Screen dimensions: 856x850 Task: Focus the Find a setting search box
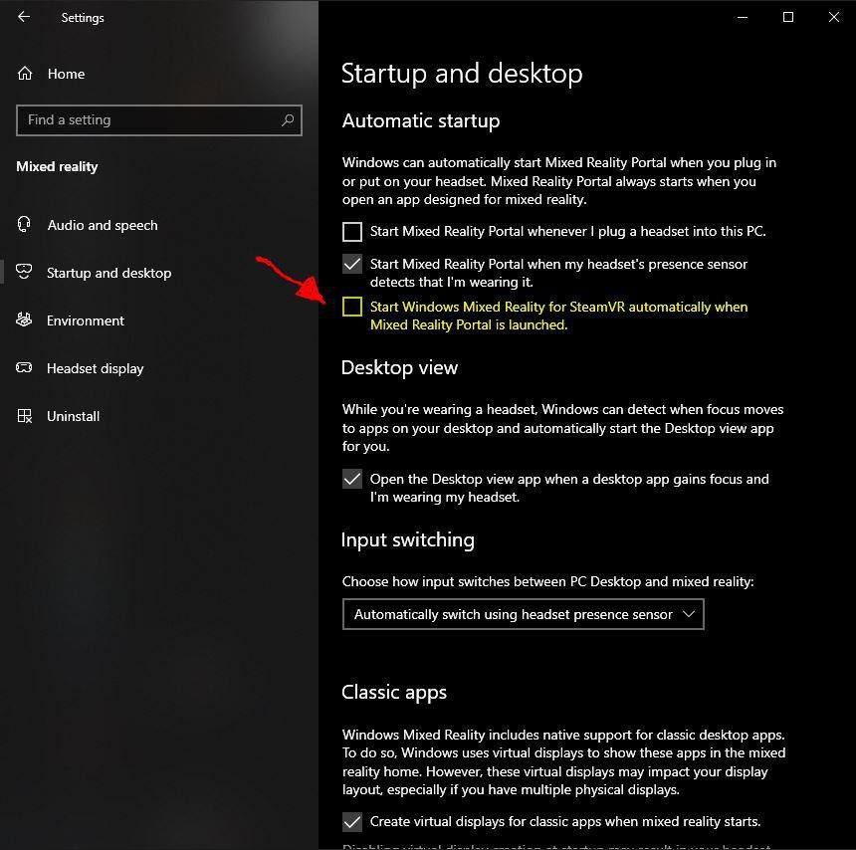(x=159, y=120)
